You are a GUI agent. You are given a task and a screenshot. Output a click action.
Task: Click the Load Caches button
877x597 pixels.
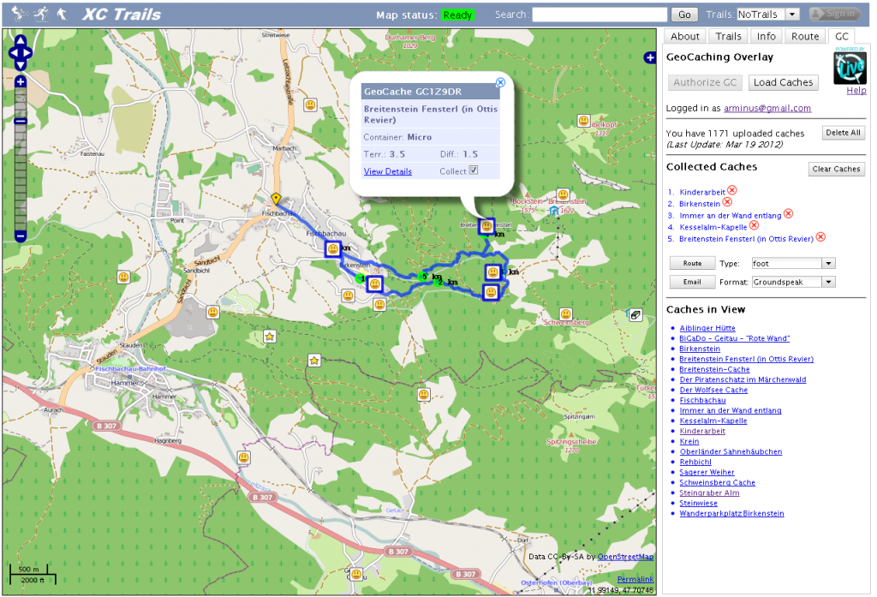tap(783, 82)
